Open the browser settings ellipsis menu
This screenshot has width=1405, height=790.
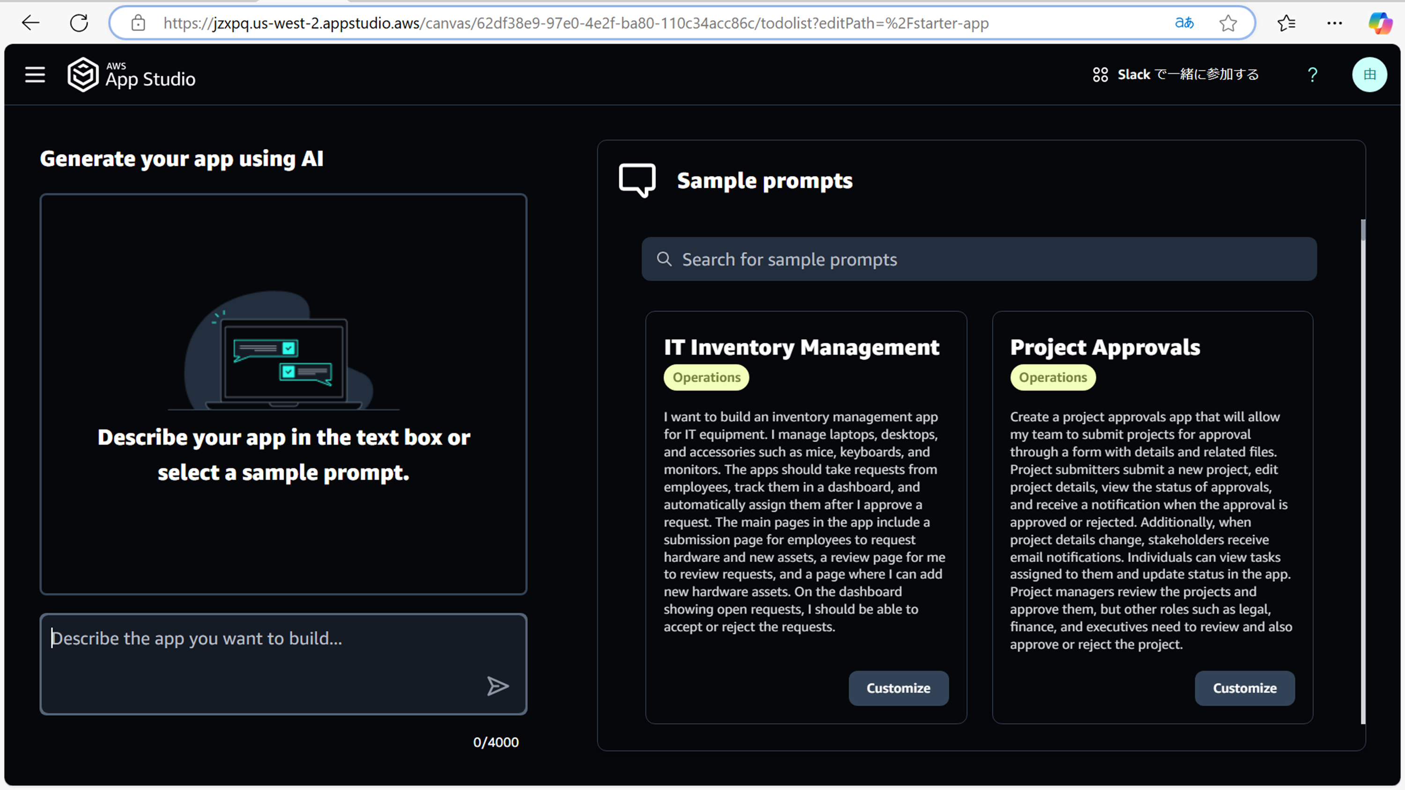[1334, 23]
